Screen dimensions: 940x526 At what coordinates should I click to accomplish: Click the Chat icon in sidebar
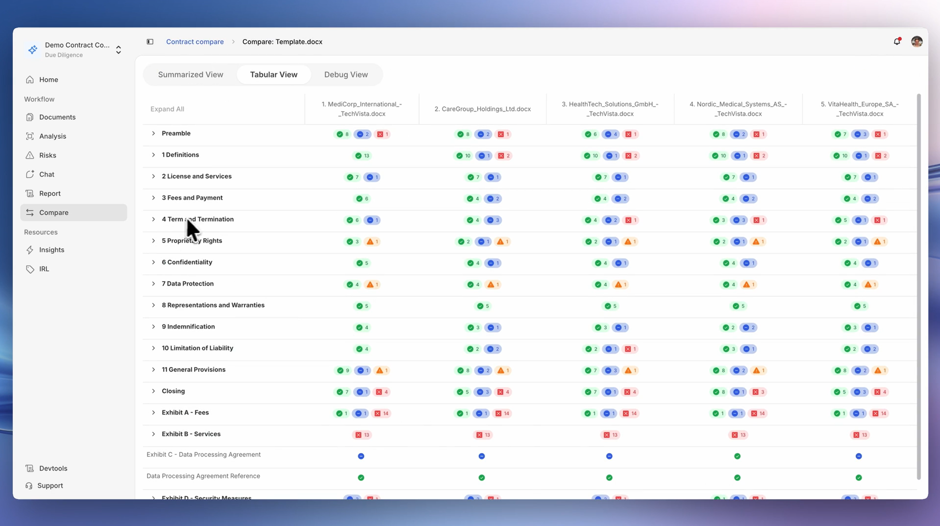click(30, 174)
